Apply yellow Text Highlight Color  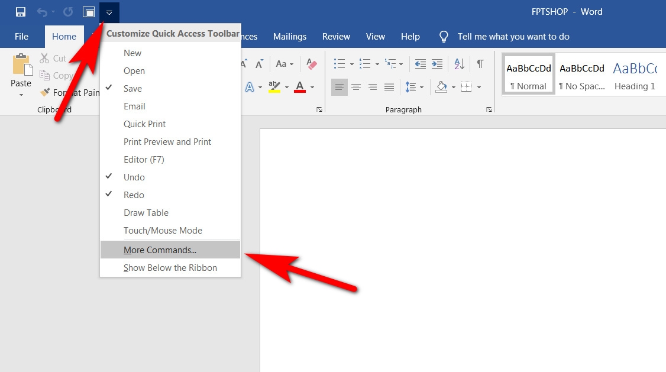pyautogui.click(x=274, y=86)
